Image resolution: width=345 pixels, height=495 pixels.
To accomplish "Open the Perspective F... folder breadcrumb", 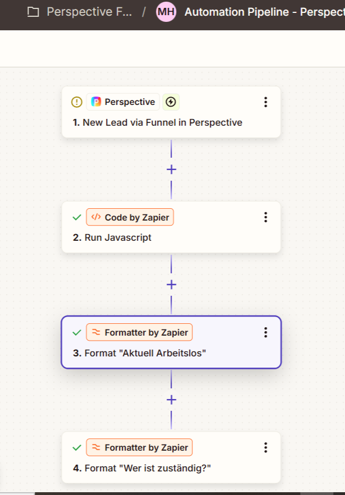I will (89, 12).
